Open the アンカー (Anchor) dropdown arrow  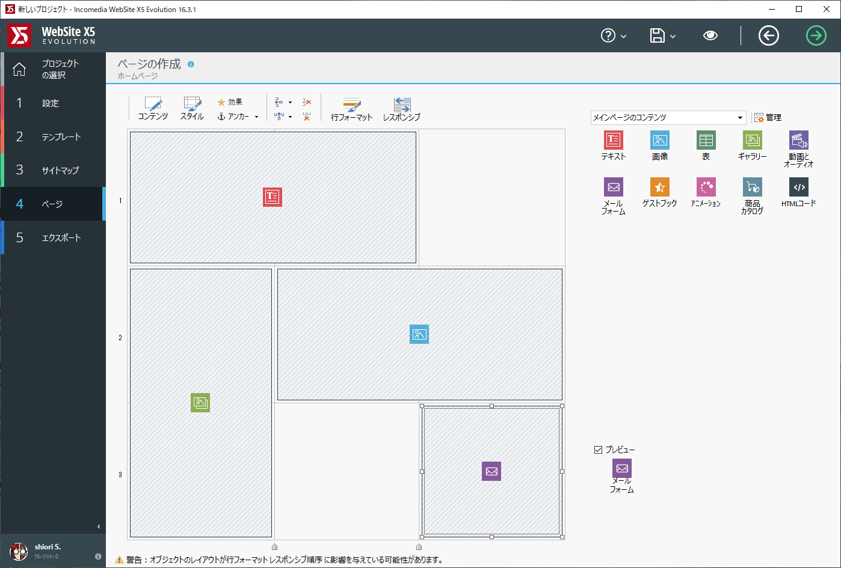point(257,117)
